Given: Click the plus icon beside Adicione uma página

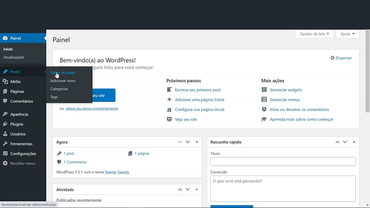Looking at the screenshot, I should tap(169, 100).
